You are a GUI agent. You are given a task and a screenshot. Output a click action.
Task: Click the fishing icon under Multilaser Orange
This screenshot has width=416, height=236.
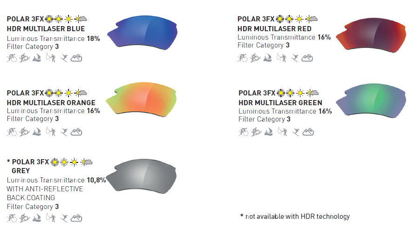pos(50,132)
